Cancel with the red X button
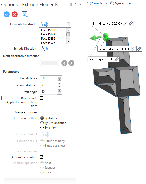 pyautogui.click(x=15, y=14)
